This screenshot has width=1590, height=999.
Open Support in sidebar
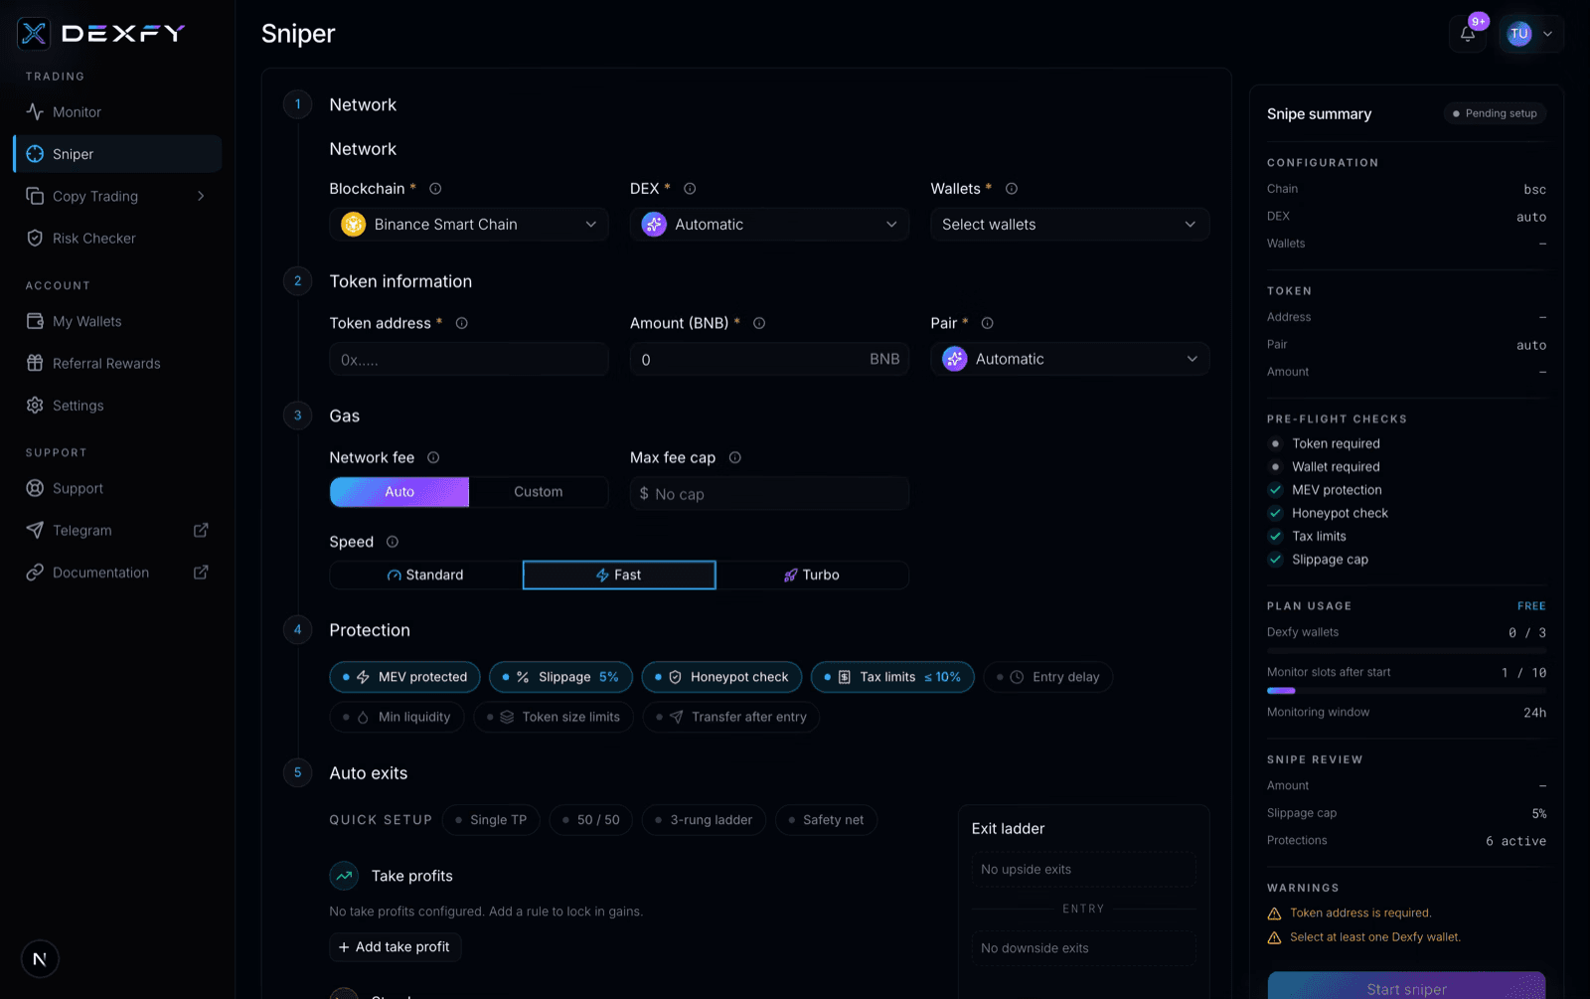118,488
